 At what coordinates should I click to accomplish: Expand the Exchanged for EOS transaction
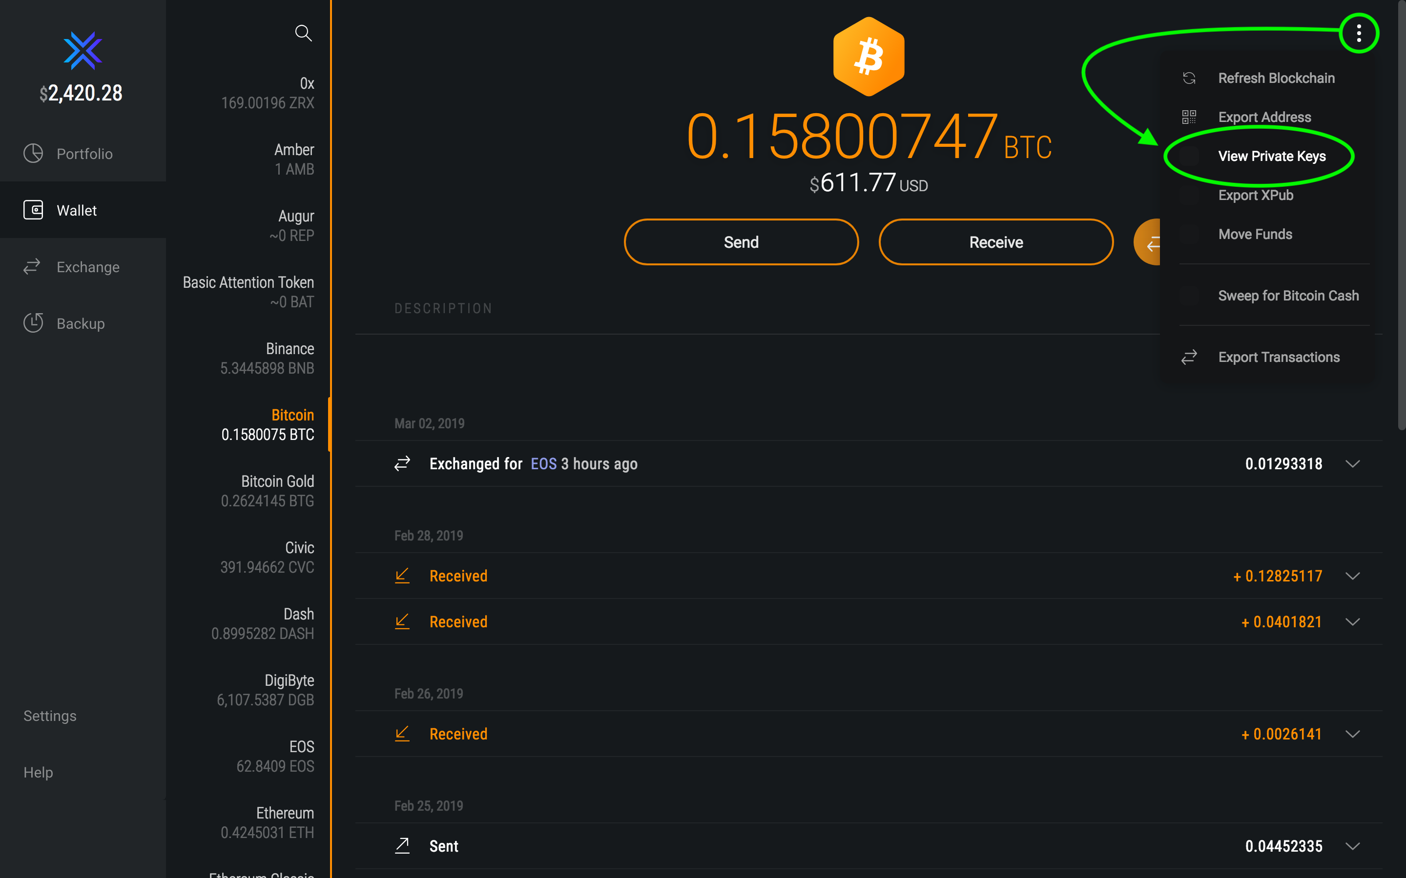1353,463
